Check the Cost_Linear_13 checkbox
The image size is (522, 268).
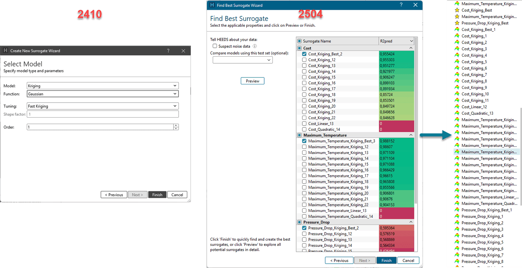pos(304,124)
